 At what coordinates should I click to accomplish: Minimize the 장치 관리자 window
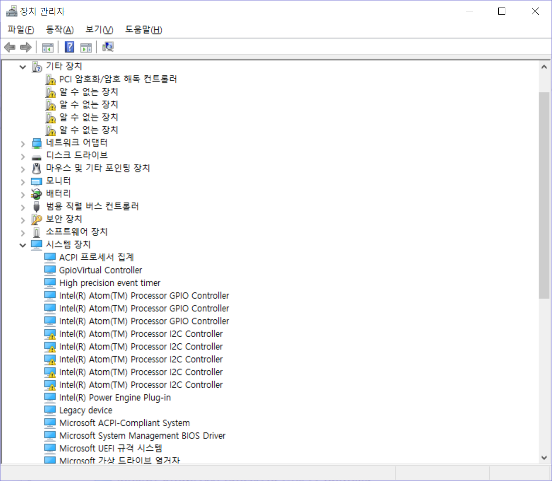pyautogui.click(x=469, y=11)
